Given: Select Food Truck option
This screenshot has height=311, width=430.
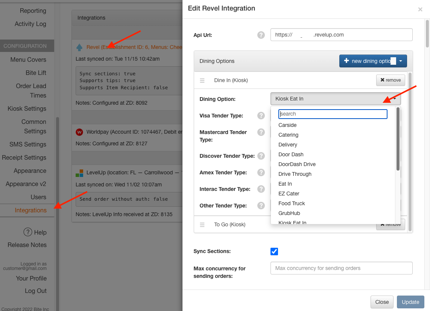Looking at the screenshot, I should pos(292,203).
